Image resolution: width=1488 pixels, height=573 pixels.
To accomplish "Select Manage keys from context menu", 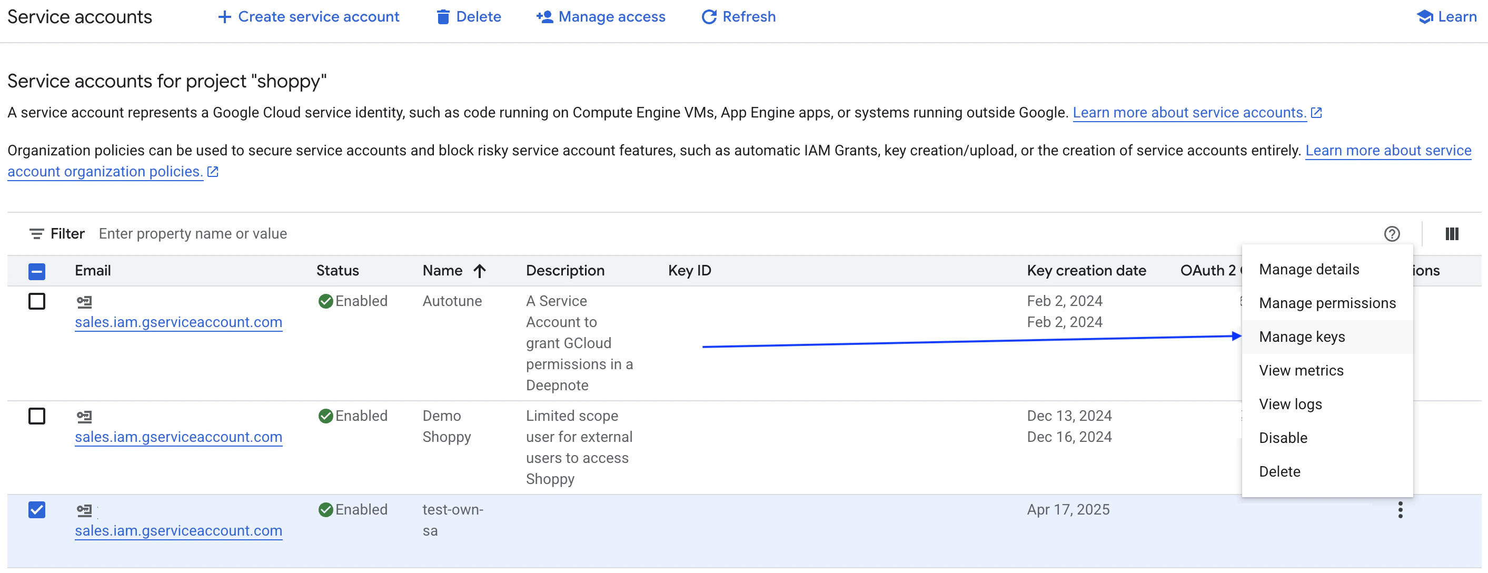I will (1302, 337).
